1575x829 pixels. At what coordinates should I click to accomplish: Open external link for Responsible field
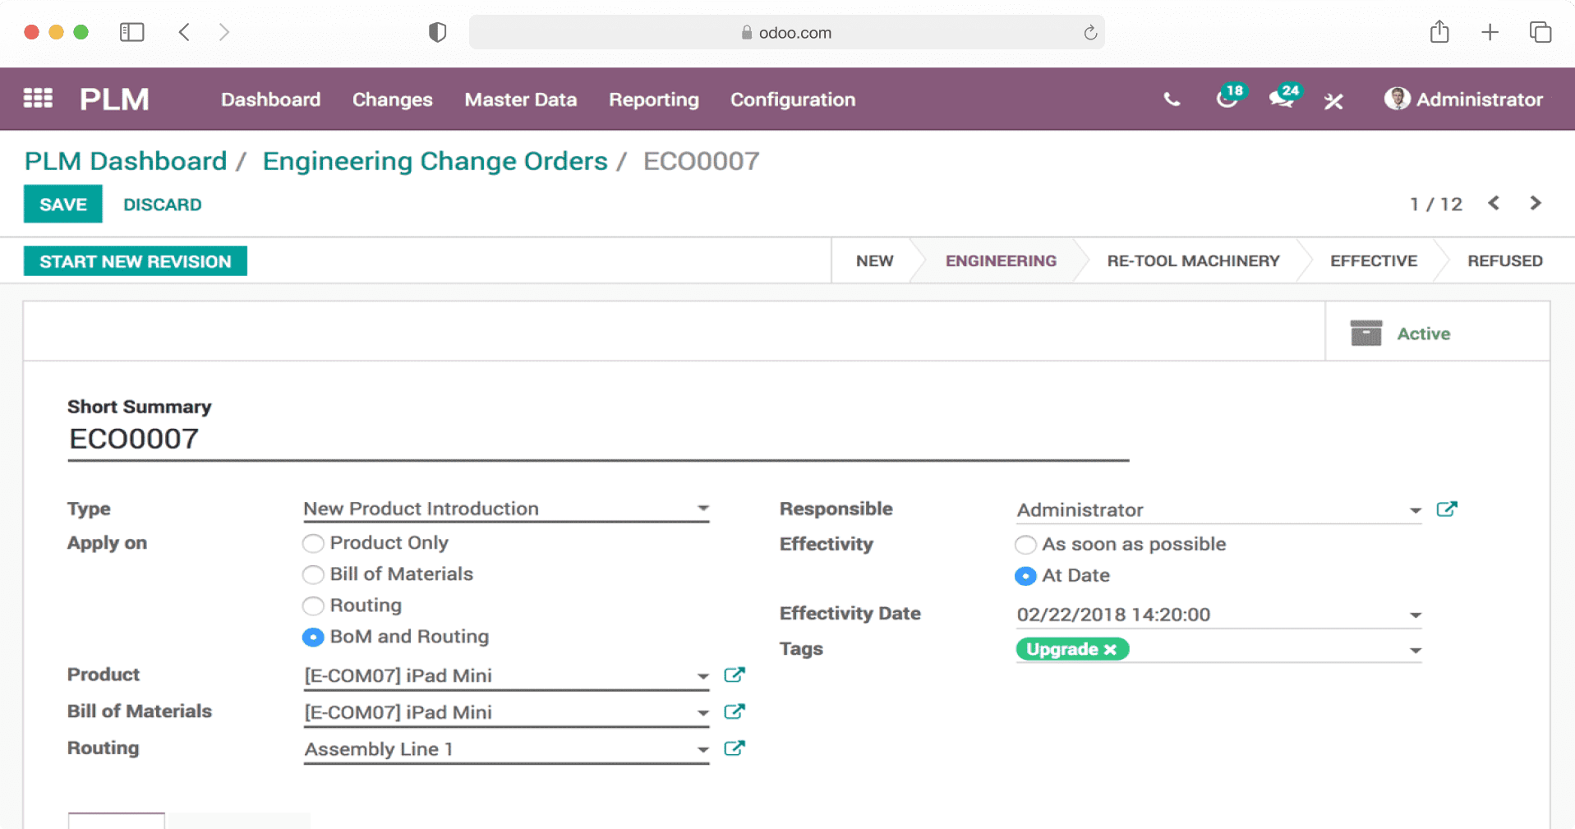(x=1446, y=509)
